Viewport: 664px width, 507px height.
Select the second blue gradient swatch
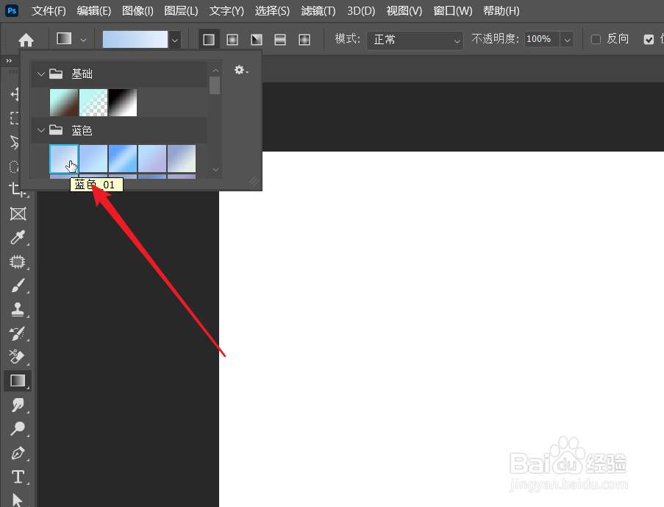93,158
